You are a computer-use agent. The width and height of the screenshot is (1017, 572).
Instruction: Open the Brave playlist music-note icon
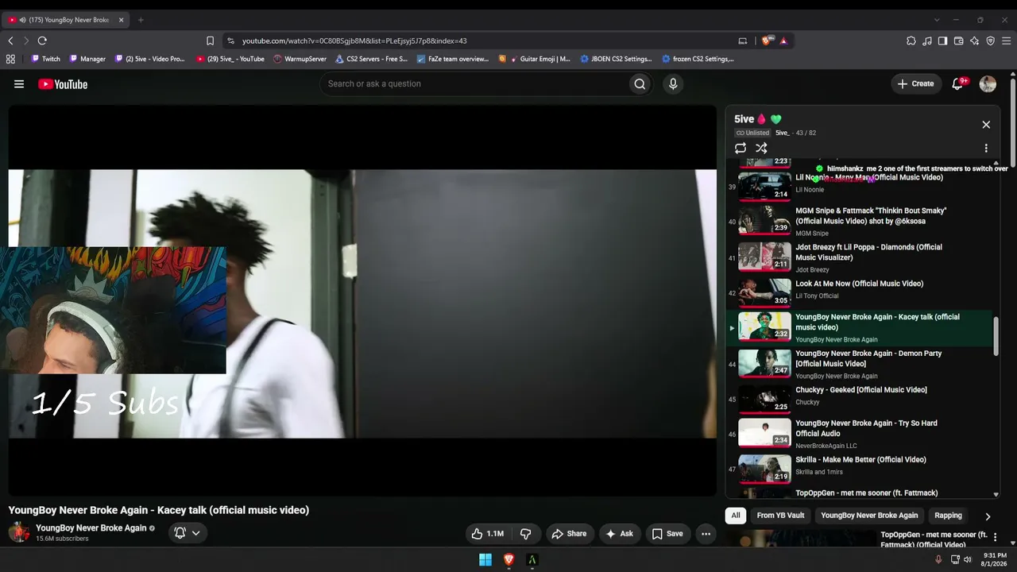[x=927, y=41]
